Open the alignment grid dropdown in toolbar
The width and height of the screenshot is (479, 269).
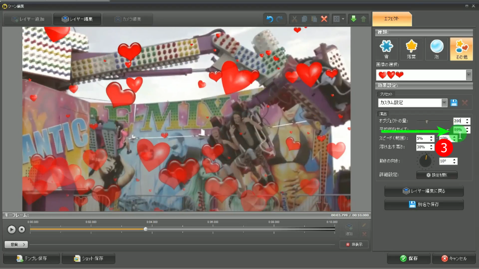click(x=339, y=19)
